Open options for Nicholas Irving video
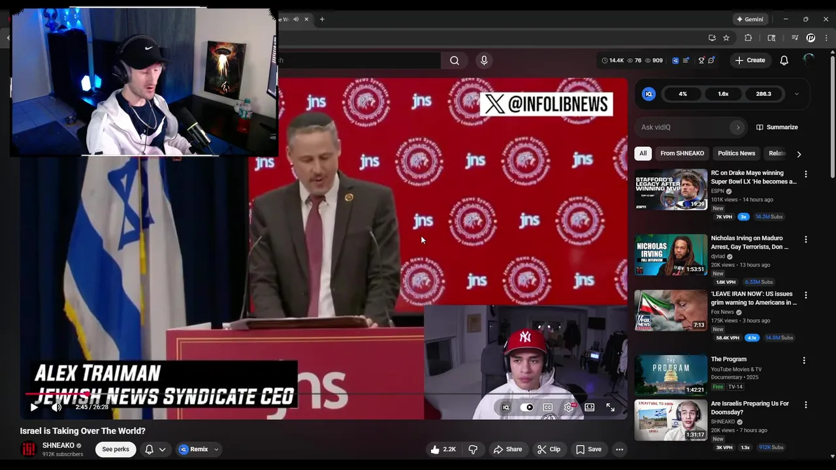836x470 pixels. (805, 240)
